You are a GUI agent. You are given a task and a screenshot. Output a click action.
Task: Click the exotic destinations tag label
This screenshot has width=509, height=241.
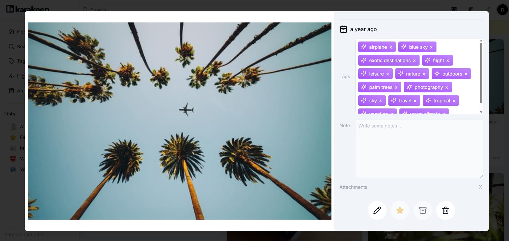[390, 61]
